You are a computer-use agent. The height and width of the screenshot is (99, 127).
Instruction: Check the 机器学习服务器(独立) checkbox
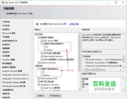point(39,69)
